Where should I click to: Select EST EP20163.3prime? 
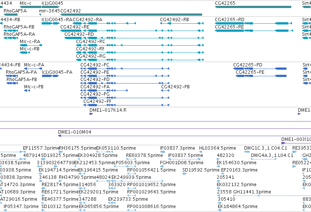[239, 170]
